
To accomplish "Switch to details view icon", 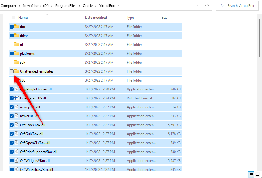I will 251,175.
